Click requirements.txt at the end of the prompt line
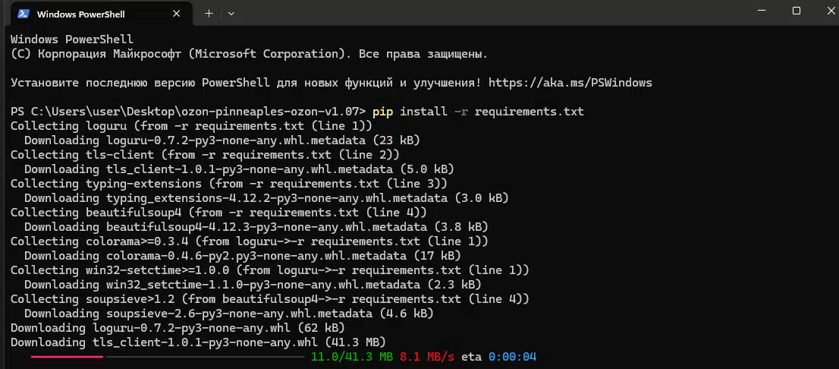The width and height of the screenshot is (839, 369). pyautogui.click(x=529, y=112)
